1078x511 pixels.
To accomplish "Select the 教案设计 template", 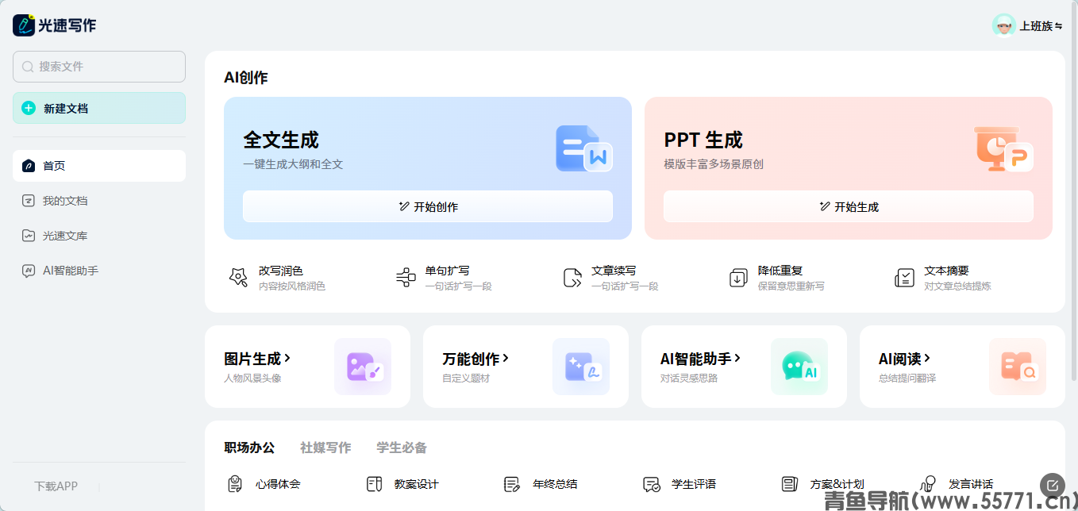I will (402, 484).
